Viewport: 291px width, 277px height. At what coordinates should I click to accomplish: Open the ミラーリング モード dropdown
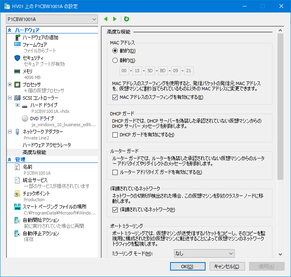tap(204, 254)
